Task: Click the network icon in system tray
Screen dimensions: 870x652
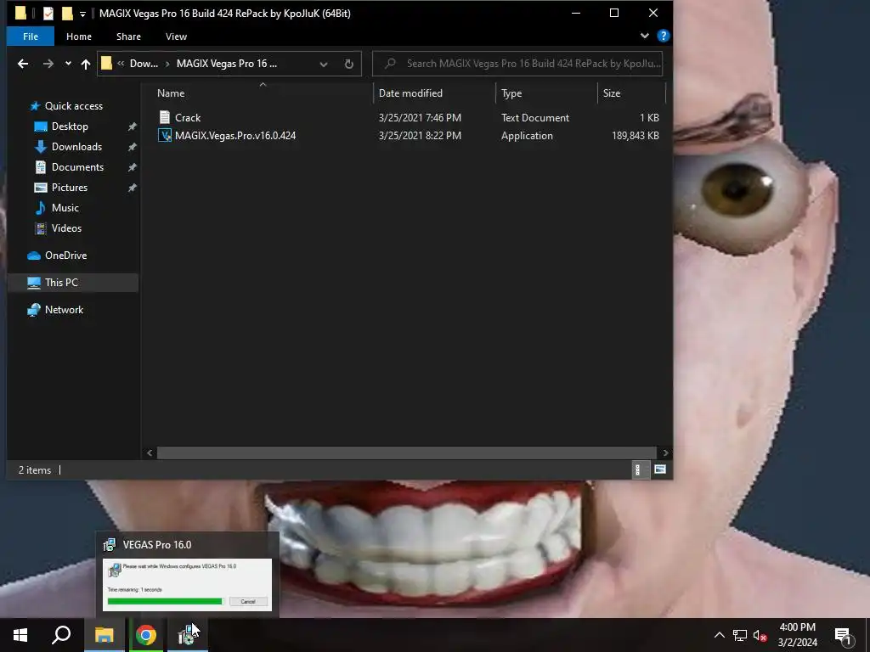Action: pyautogui.click(x=740, y=635)
